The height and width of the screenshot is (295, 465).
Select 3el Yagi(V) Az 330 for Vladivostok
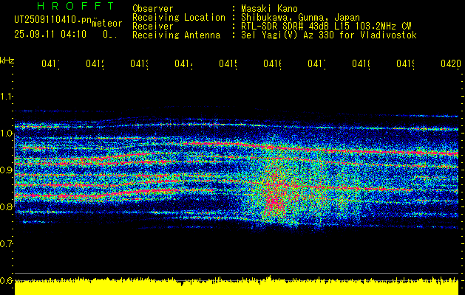329,35
